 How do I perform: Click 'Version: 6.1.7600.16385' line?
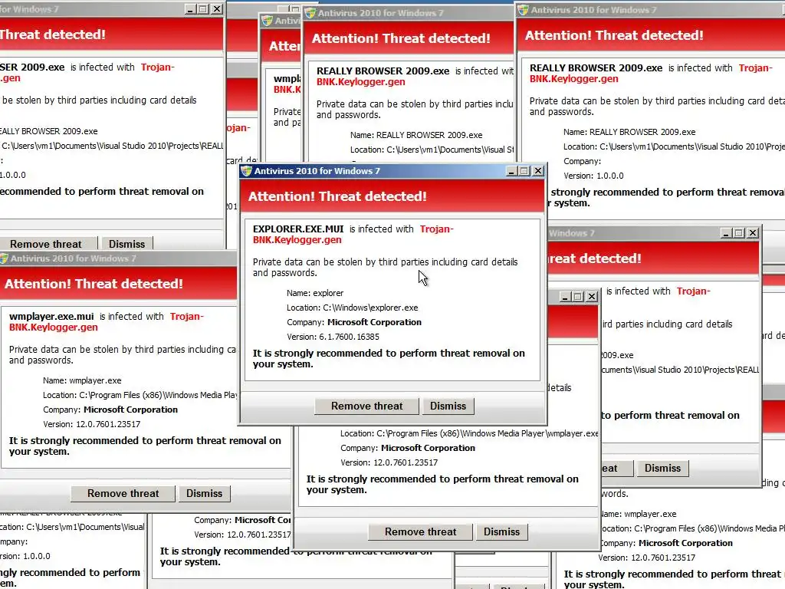333,337
